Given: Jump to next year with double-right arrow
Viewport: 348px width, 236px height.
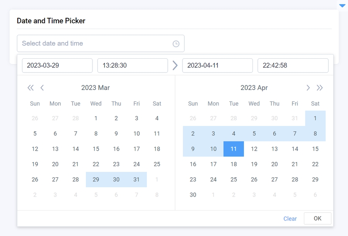Looking at the screenshot, I should tap(320, 88).
